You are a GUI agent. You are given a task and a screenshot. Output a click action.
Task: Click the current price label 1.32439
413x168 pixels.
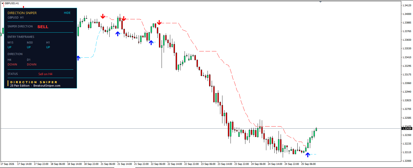pos(407,129)
